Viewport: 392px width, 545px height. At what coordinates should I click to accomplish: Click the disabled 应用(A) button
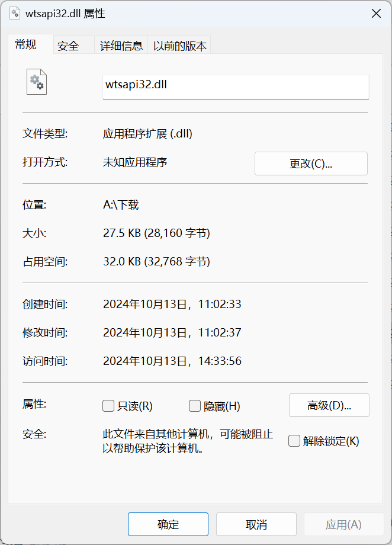(x=343, y=524)
